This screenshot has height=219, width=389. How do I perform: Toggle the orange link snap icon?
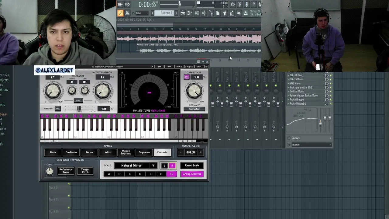pyautogui.click(x=120, y=13)
